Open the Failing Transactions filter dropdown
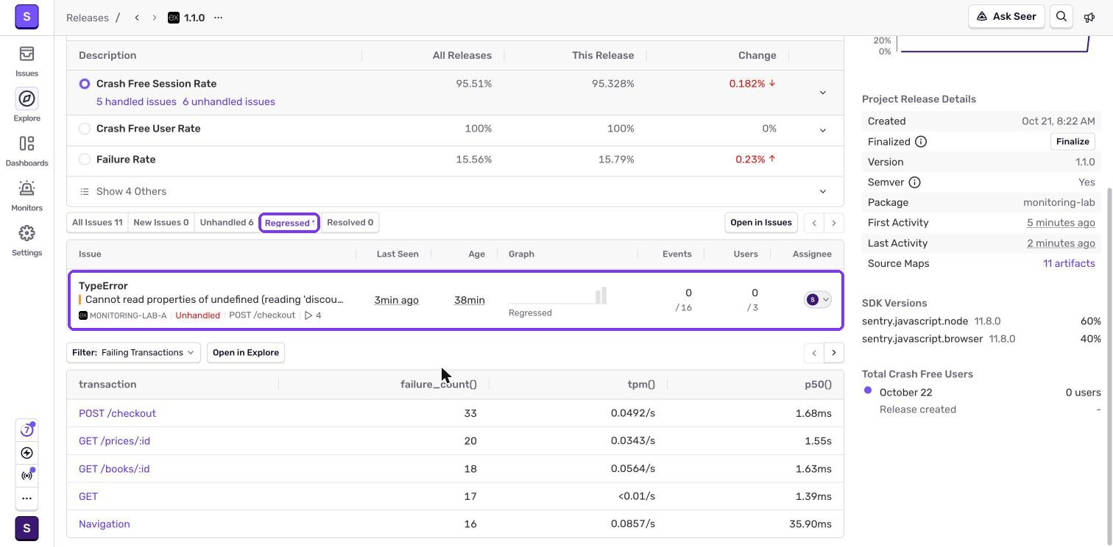The width and height of the screenshot is (1113, 547). pyautogui.click(x=133, y=353)
